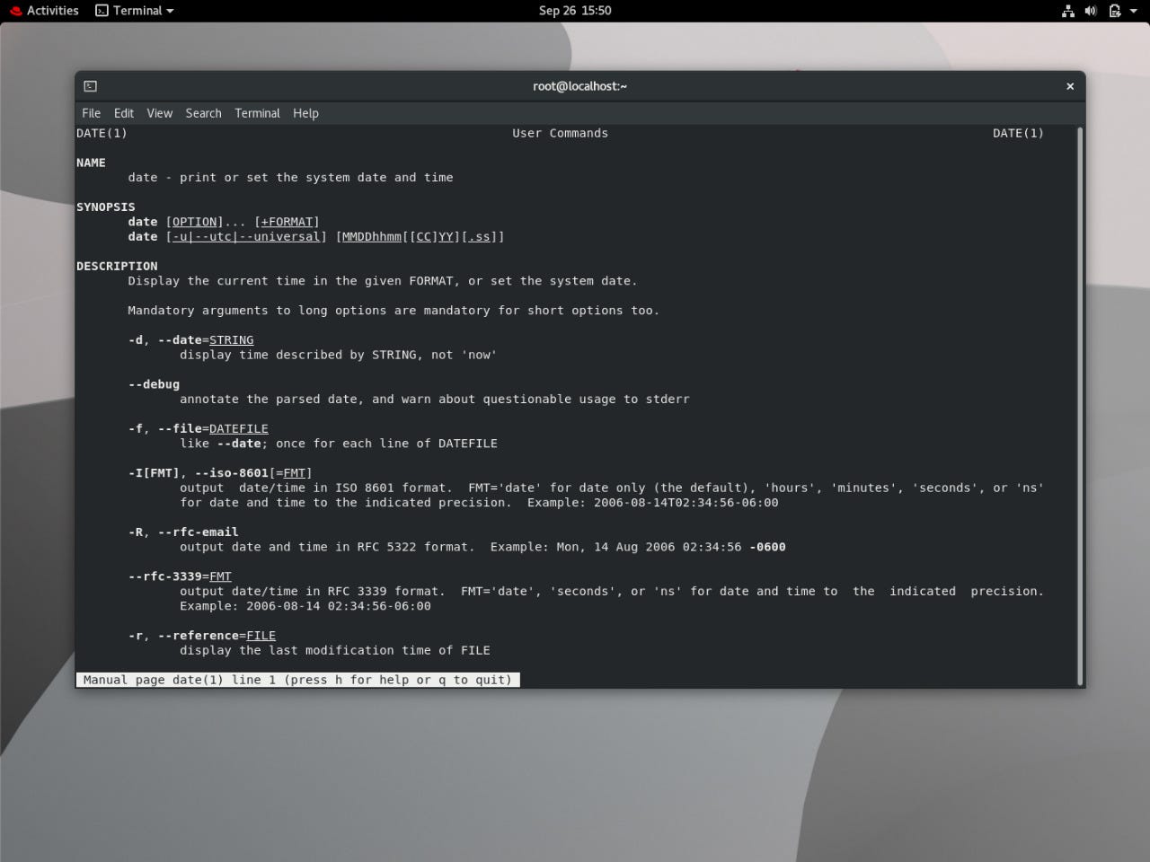Click the terminal vertical scrollbar
Image resolution: width=1150 pixels, height=862 pixels.
click(1080, 406)
